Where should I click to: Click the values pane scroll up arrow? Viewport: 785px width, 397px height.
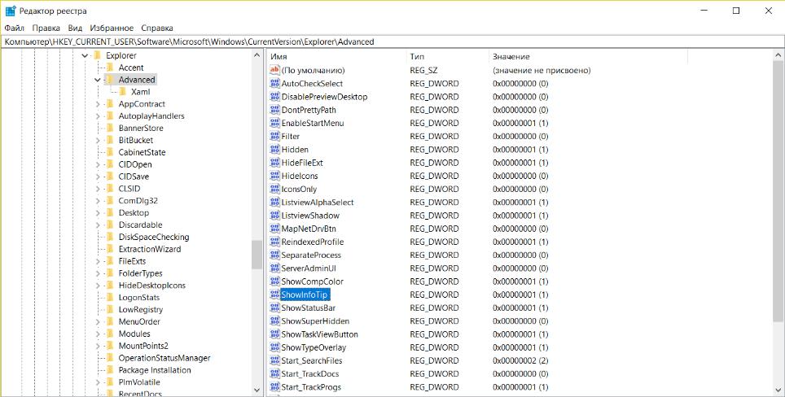coord(778,56)
